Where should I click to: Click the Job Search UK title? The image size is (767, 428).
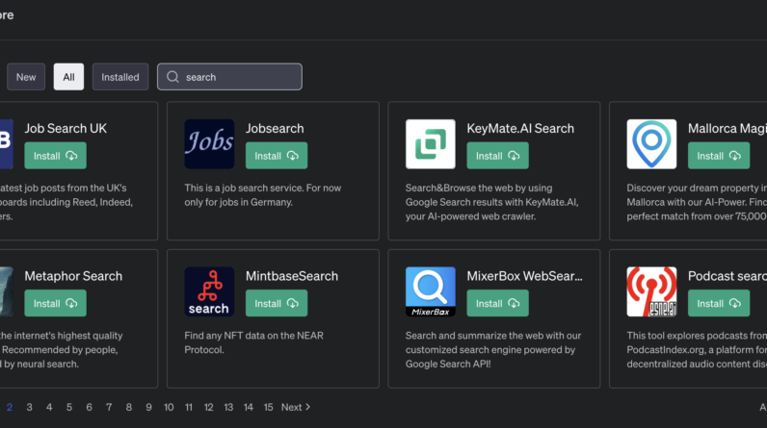(66, 128)
